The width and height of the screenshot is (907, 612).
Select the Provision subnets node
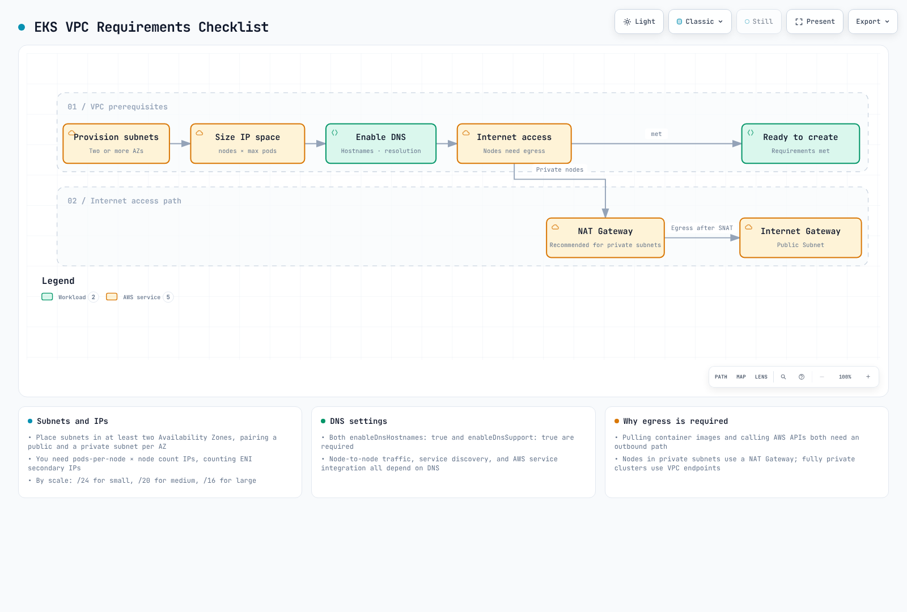116,144
